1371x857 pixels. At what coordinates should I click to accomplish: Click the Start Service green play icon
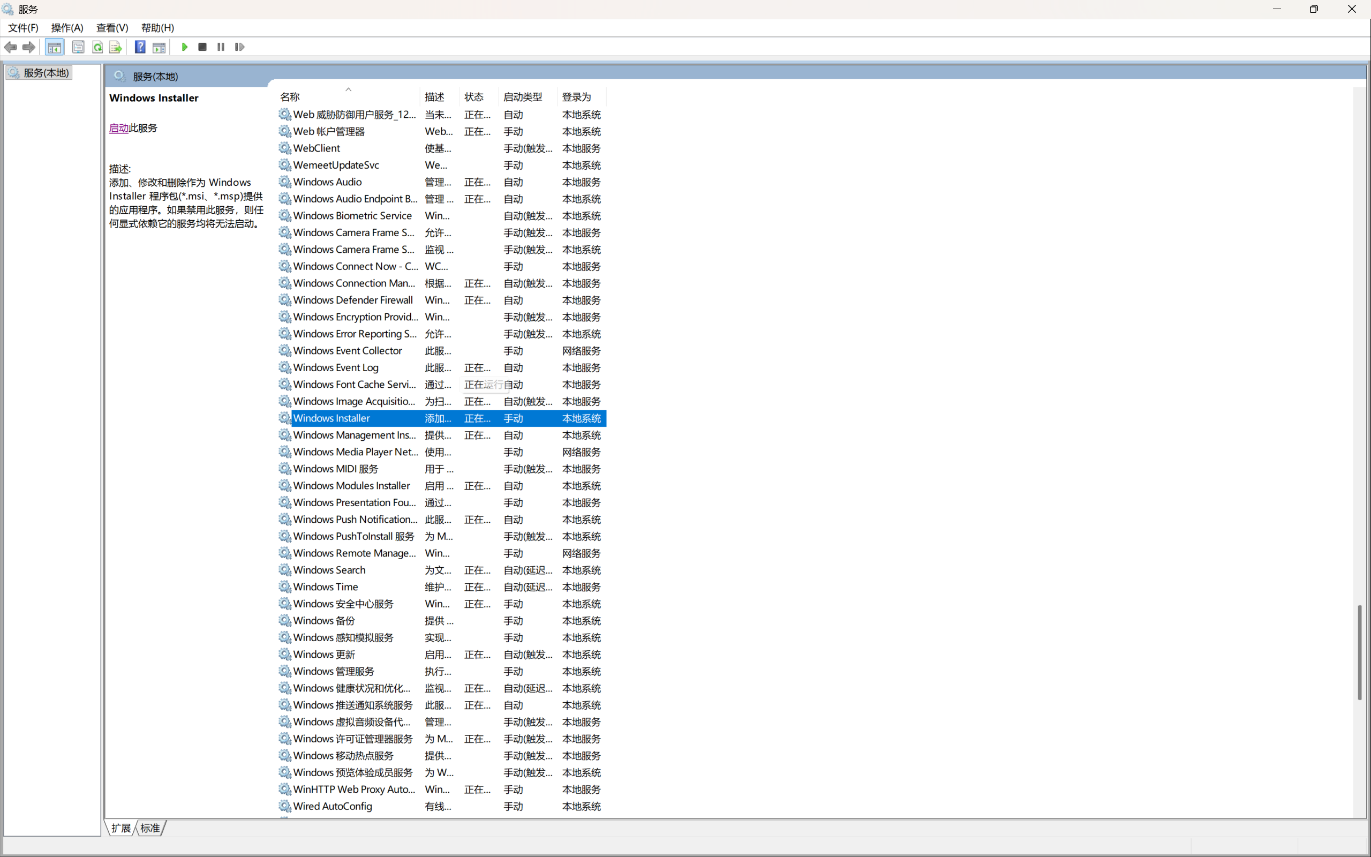[184, 47]
